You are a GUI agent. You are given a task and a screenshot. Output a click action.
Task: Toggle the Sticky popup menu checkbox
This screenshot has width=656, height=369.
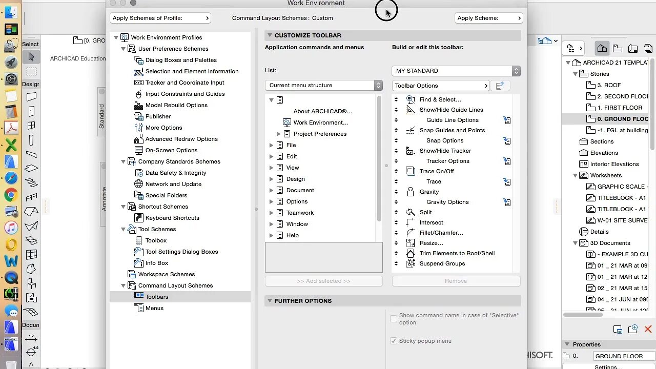[394, 341]
